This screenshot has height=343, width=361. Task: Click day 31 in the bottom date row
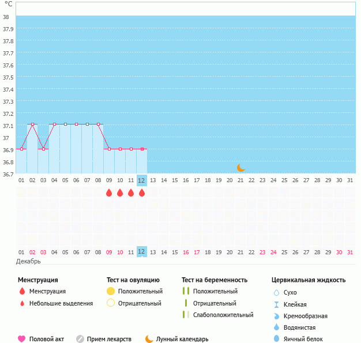pos(349,252)
